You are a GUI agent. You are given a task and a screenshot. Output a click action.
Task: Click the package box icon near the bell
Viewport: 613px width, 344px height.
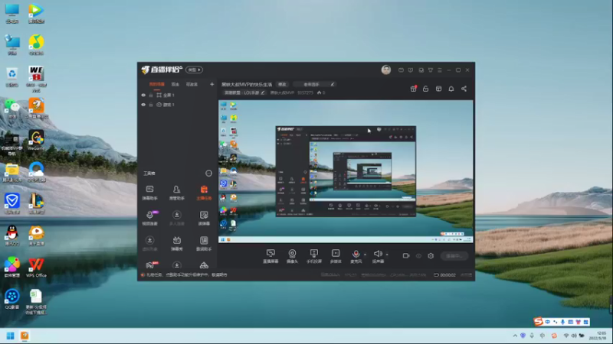438,89
